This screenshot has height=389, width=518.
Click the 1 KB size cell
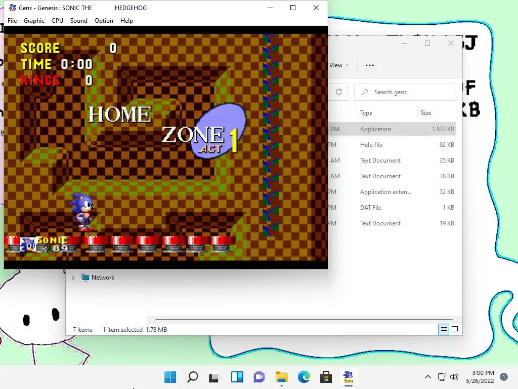tap(448, 207)
